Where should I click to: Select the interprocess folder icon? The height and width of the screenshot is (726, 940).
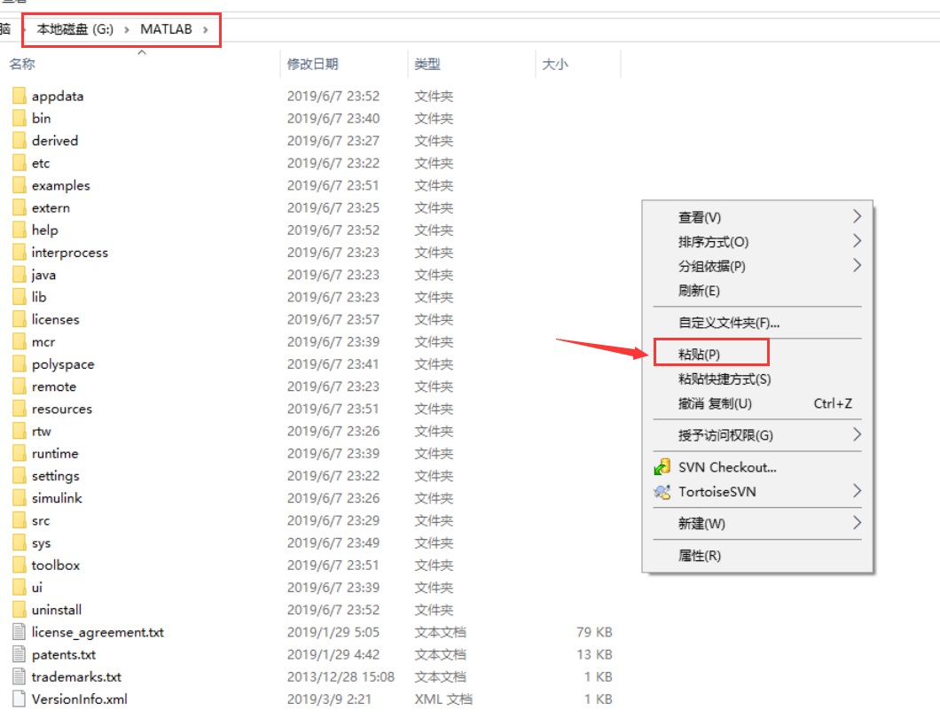20,252
